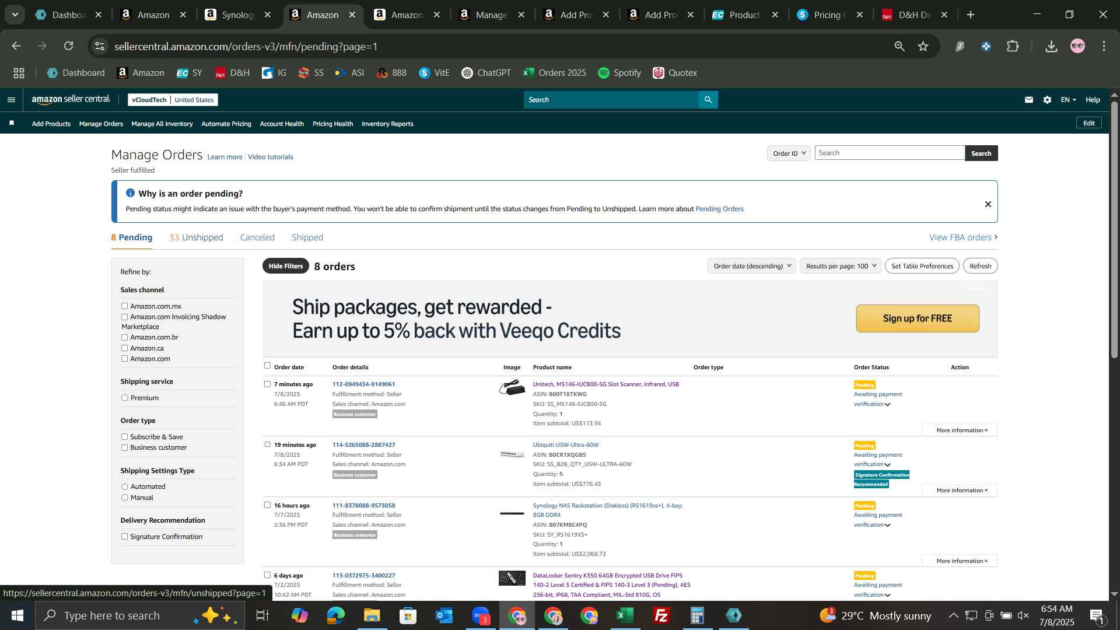
Task: Open the Orders 2025 Excel bookmark
Action: tap(555, 73)
